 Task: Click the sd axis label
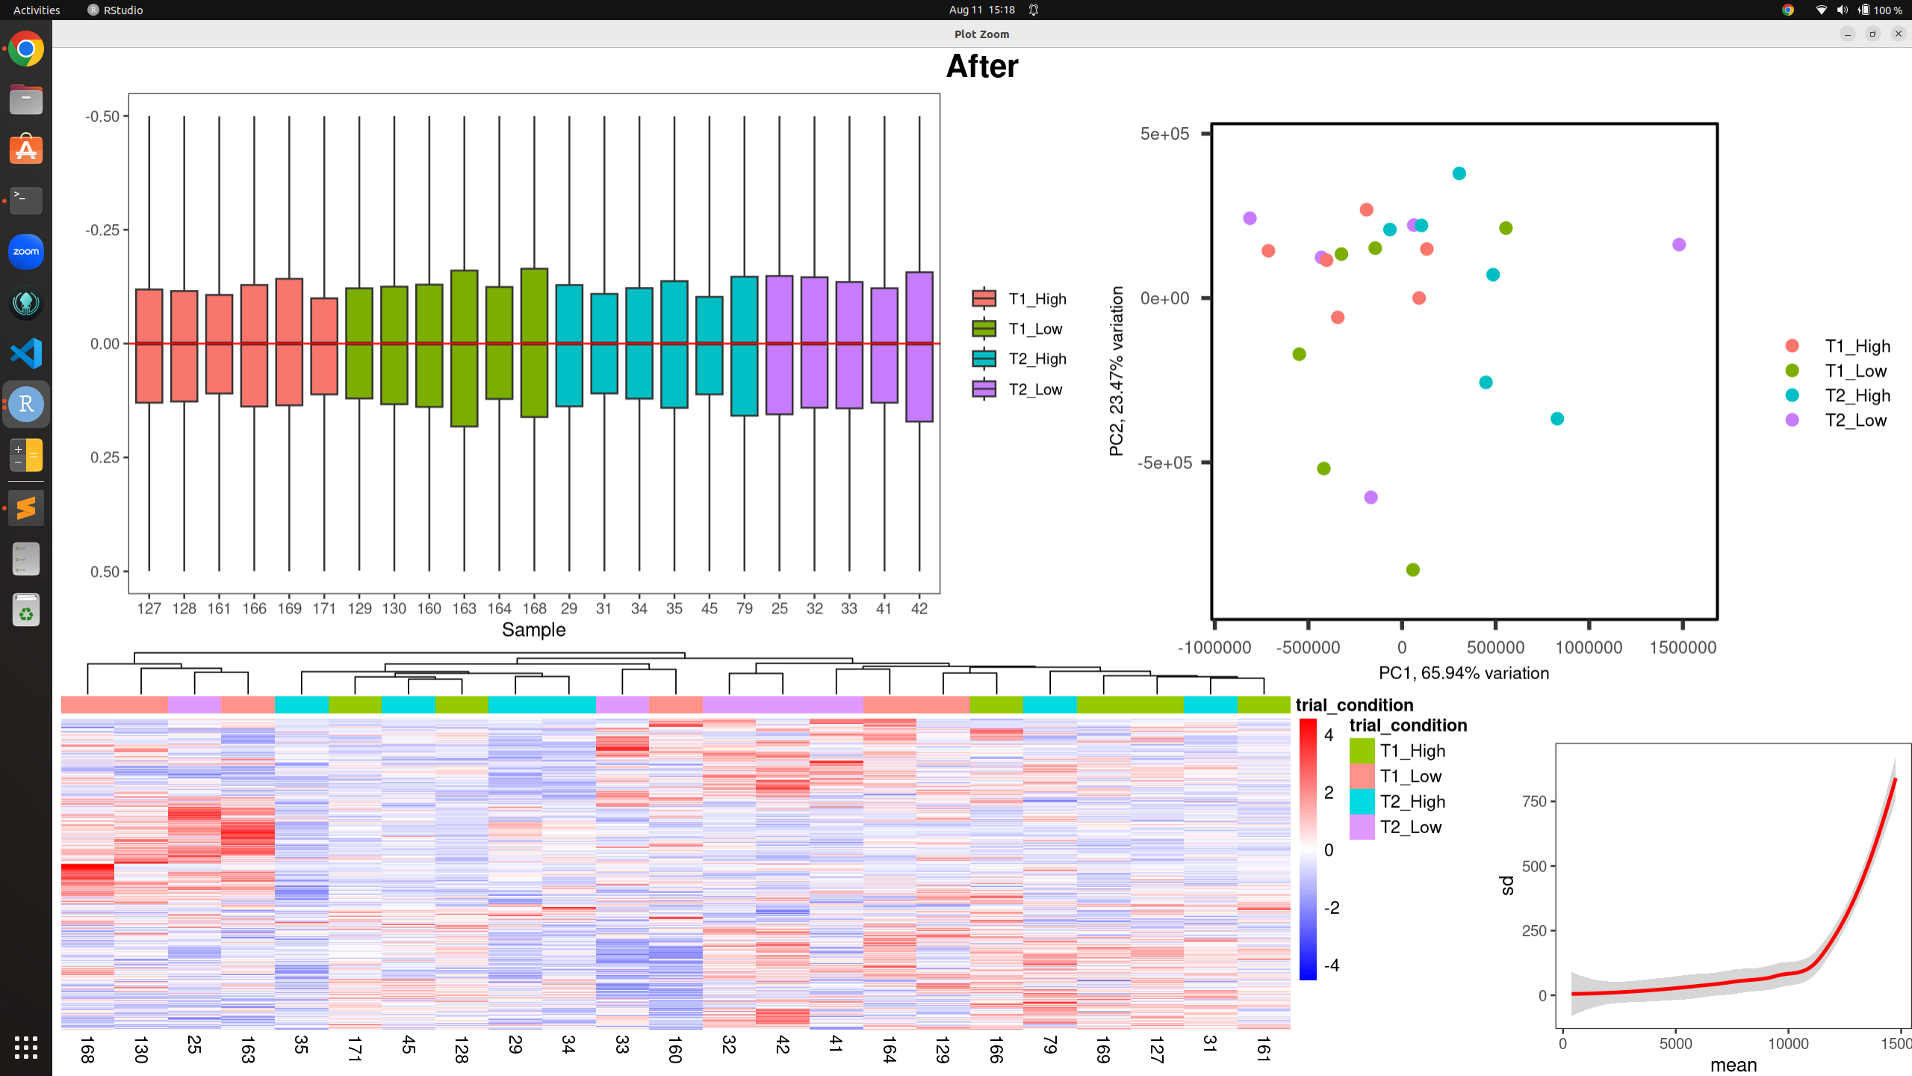[x=1507, y=885]
